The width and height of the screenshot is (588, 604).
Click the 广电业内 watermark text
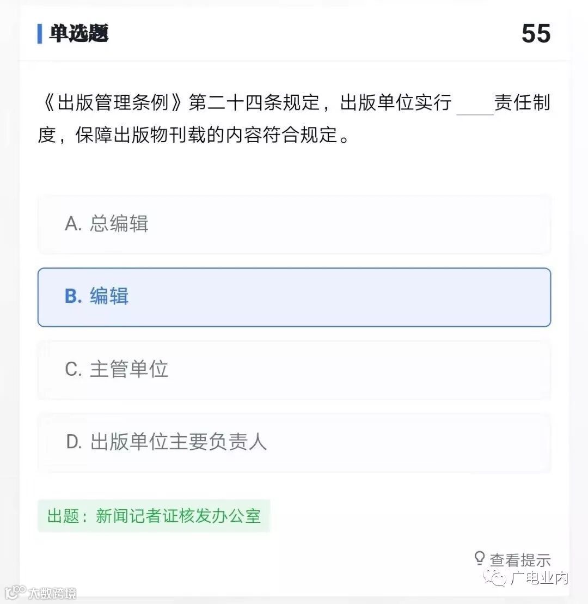[539, 578]
